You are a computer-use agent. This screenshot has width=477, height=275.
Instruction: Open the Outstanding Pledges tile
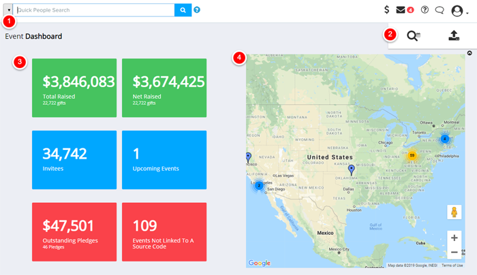tap(74, 232)
